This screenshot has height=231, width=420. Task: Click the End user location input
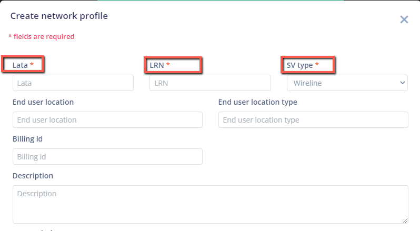tap(107, 120)
